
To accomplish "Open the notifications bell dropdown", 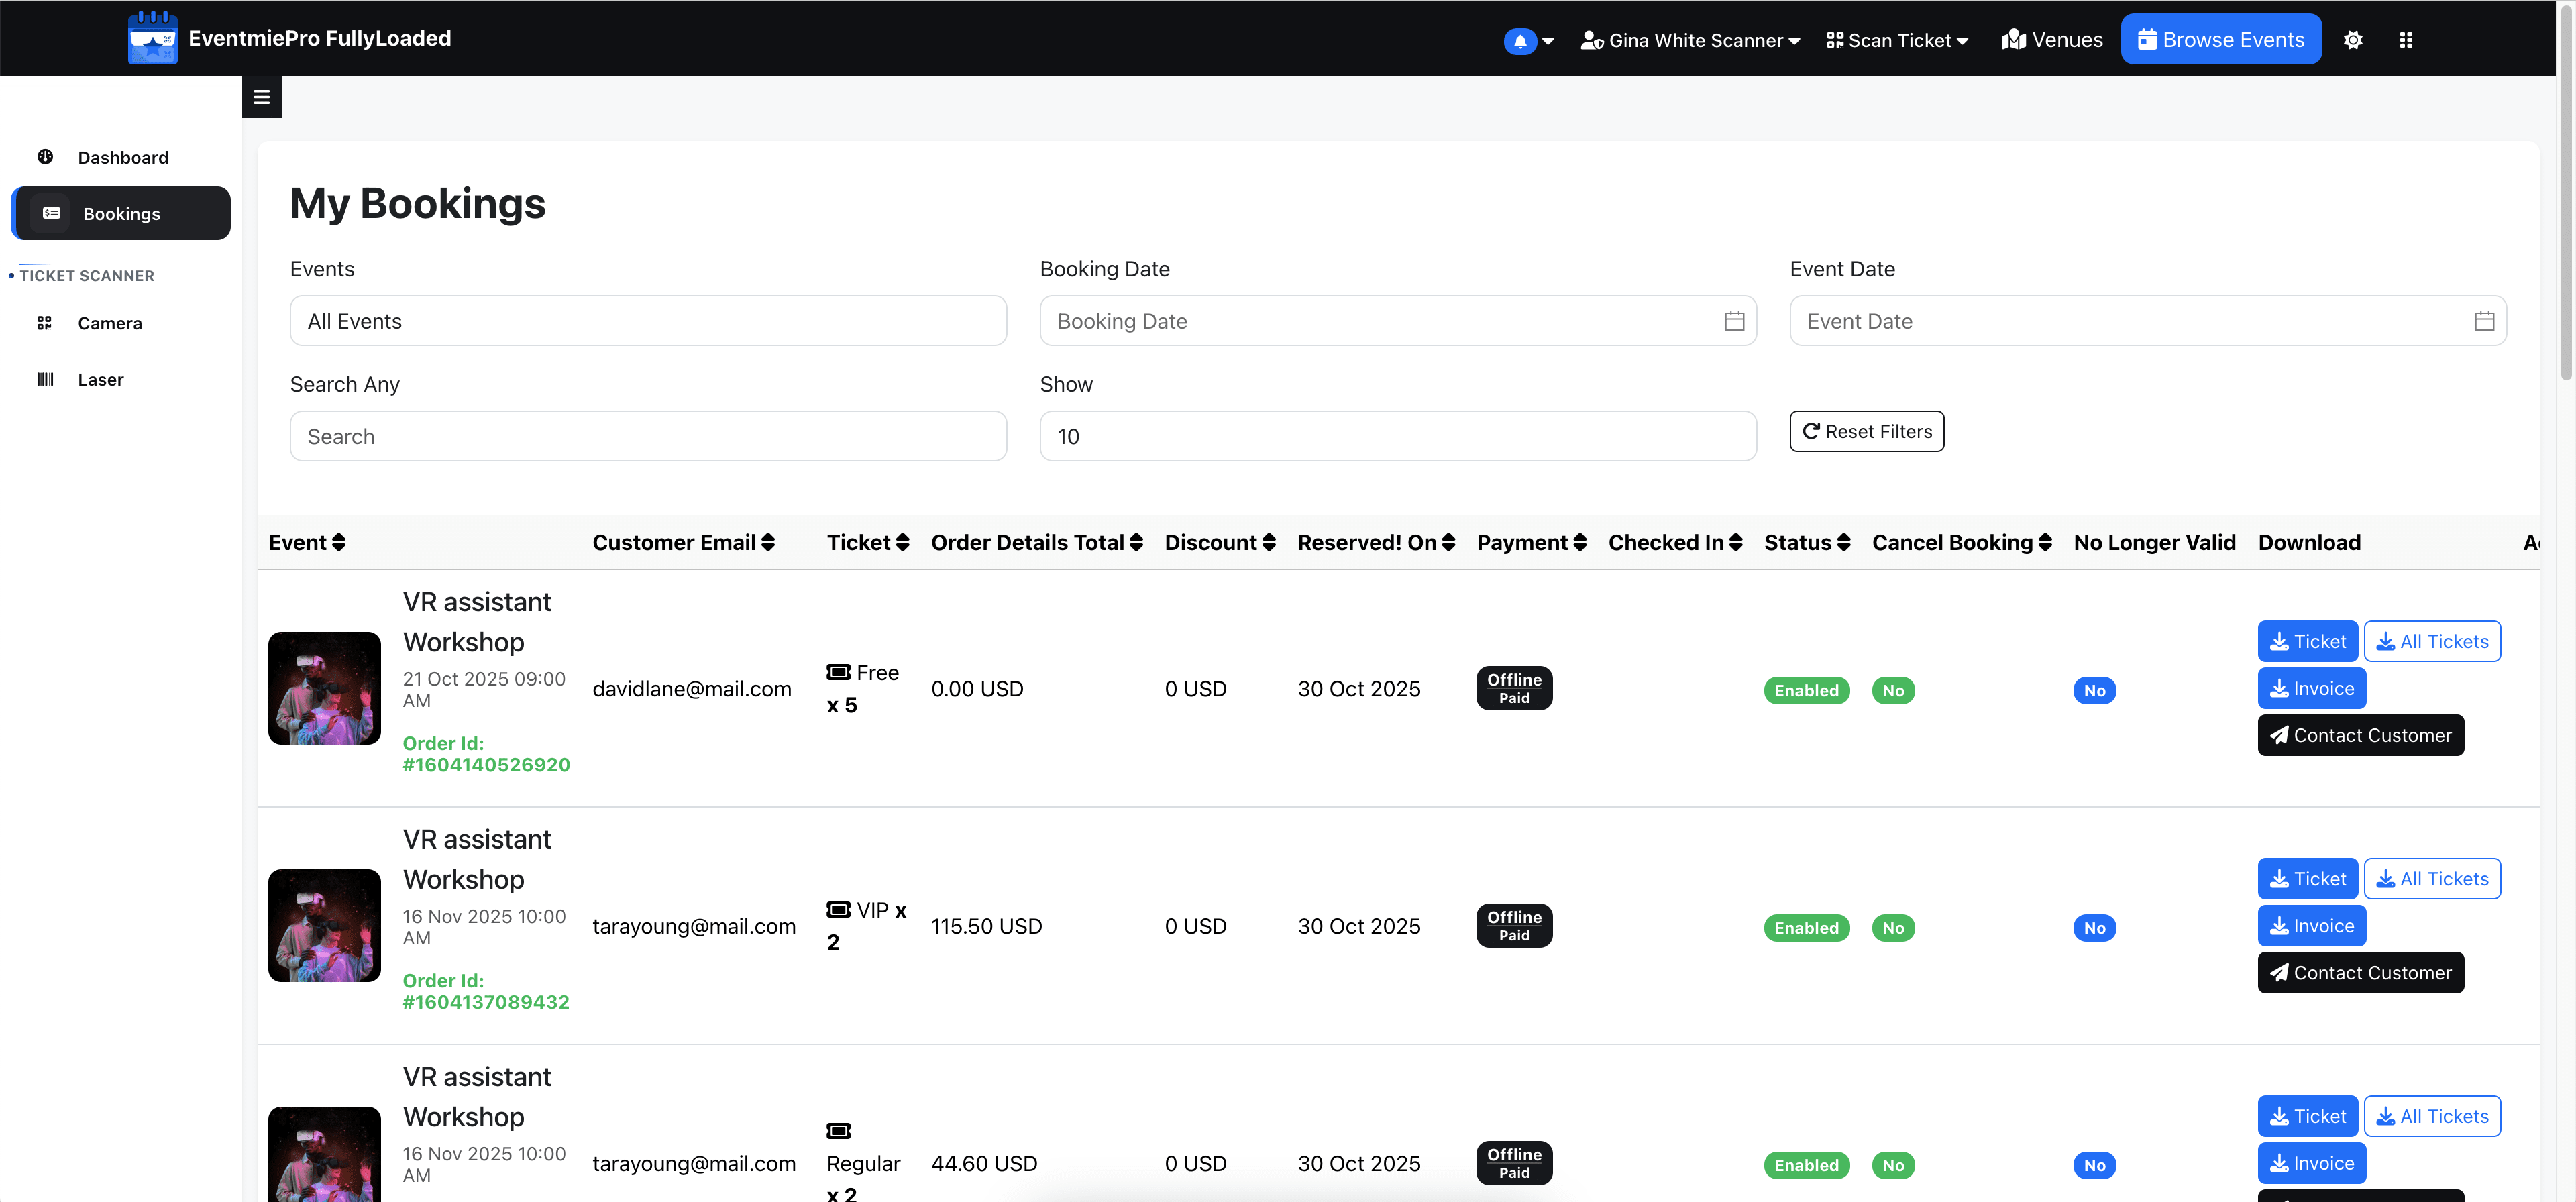I will coord(1528,41).
